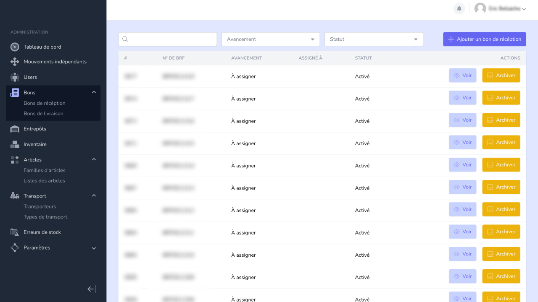Open the Avancement filter dropdown
This screenshot has width=538, height=302.
(270, 39)
